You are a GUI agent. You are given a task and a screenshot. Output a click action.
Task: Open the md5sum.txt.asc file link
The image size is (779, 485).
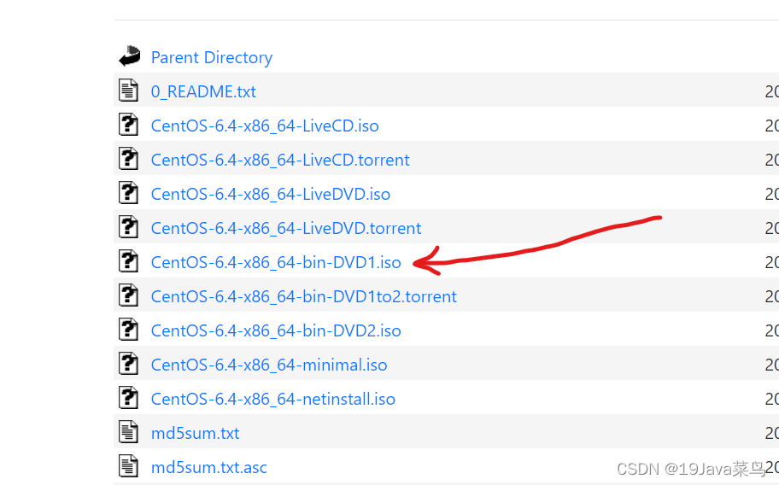point(209,468)
